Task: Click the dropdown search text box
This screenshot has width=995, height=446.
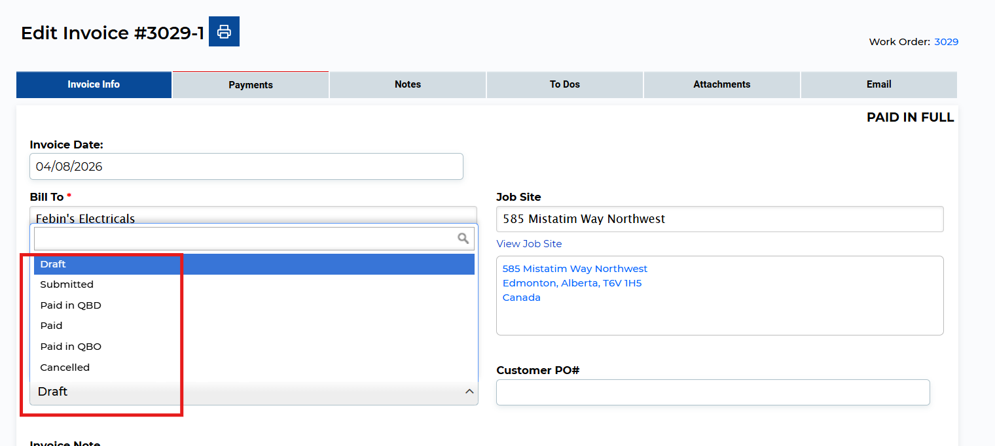Action: click(x=245, y=239)
